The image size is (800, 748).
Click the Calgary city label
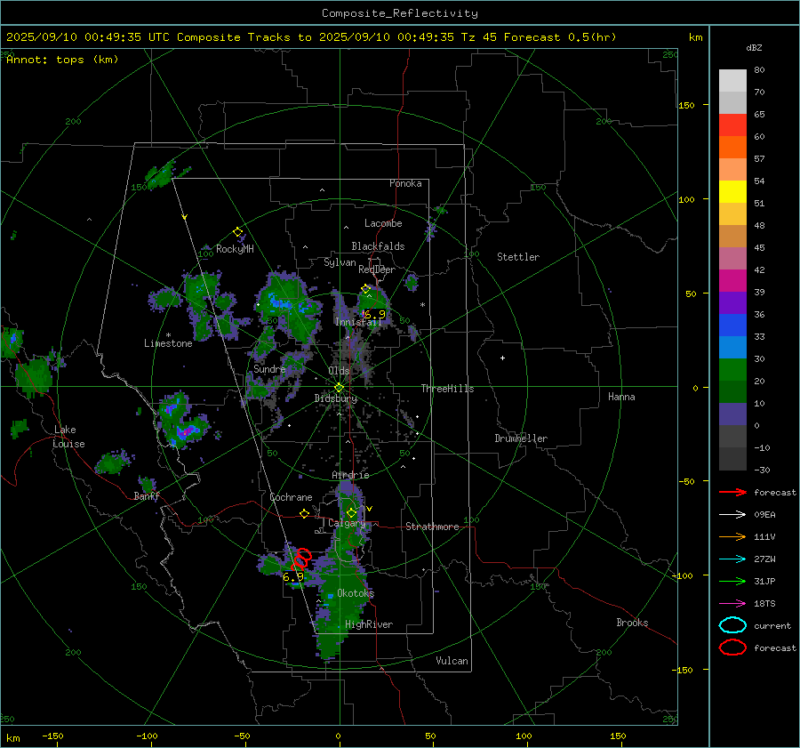click(347, 523)
